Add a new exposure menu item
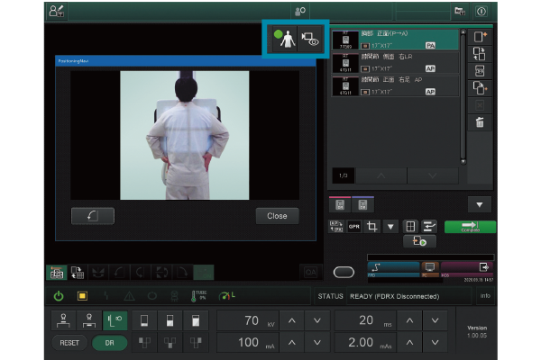 coord(480,37)
